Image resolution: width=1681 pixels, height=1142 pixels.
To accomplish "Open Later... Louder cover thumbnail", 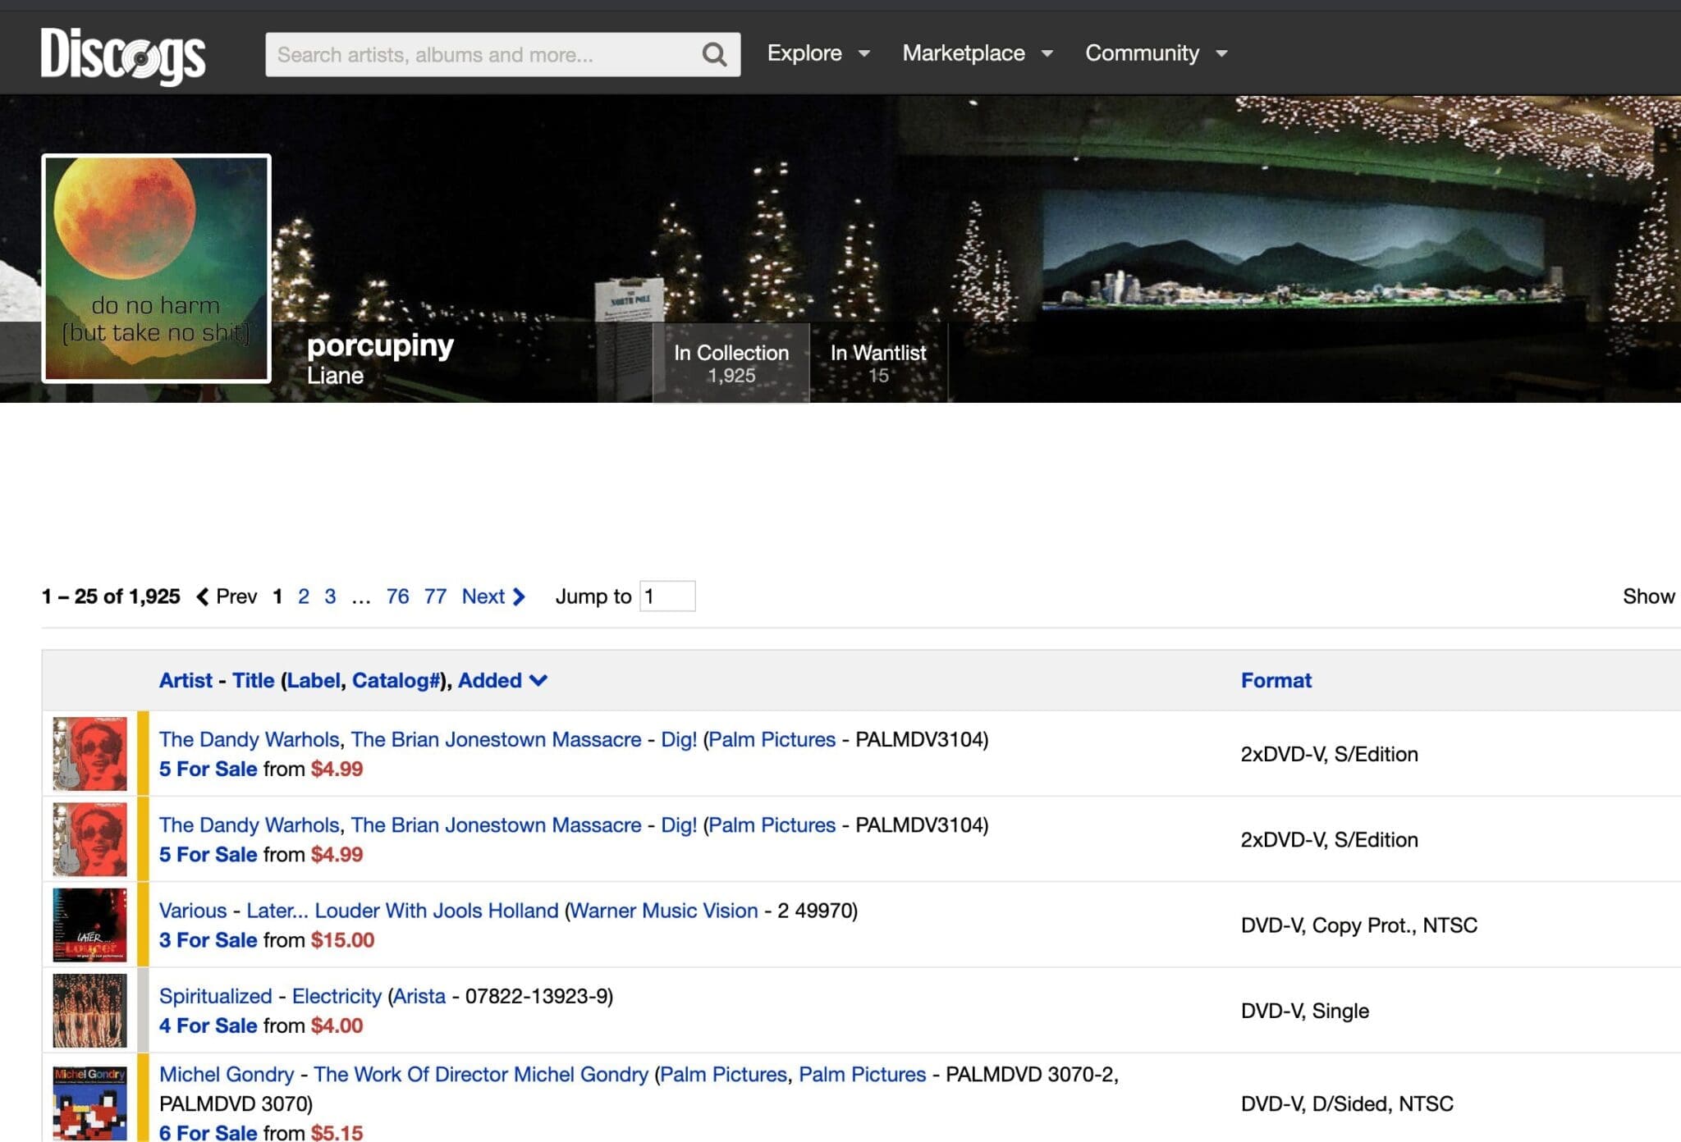I will [x=90, y=925].
